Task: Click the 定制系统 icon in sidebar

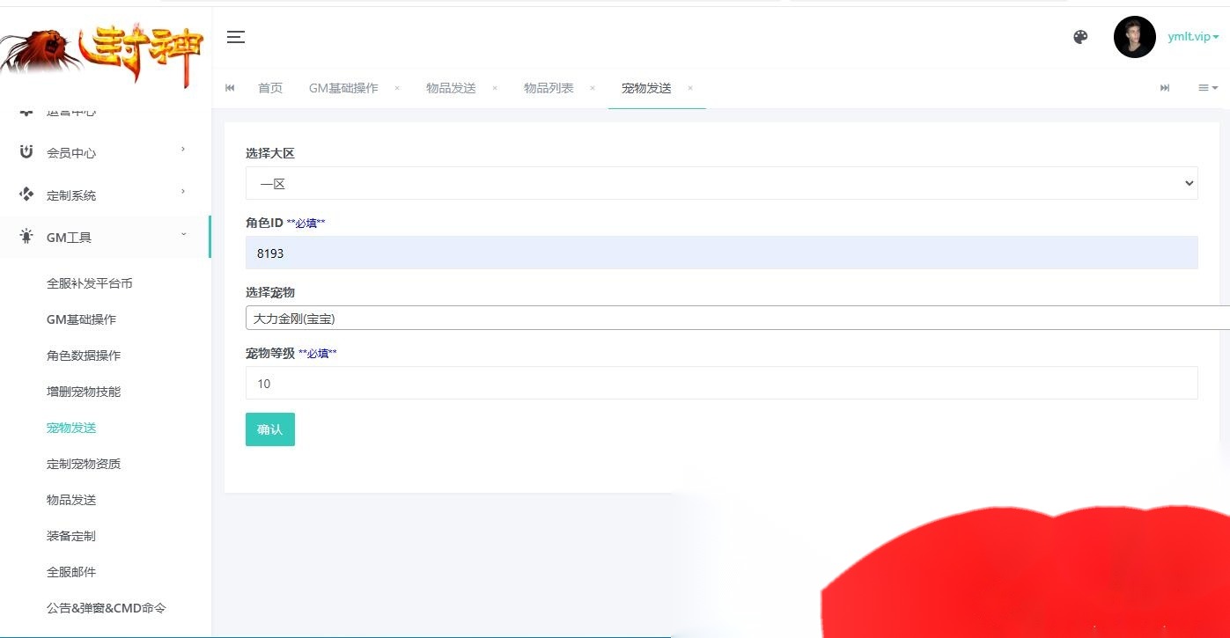Action: (26, 194)
